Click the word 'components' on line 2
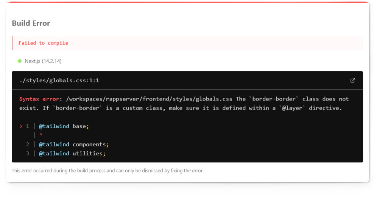Screen dimensions: 374x203 (x=89, y=145)
